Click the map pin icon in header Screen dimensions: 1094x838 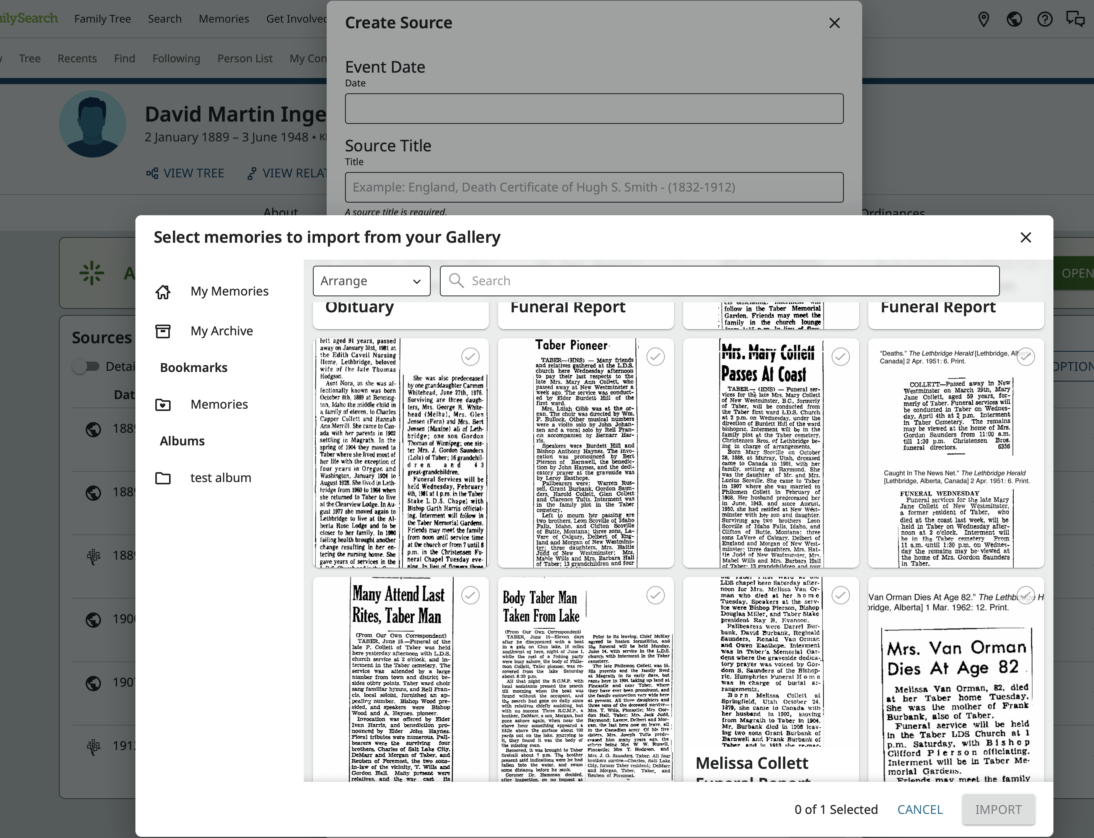click(983, 19)
